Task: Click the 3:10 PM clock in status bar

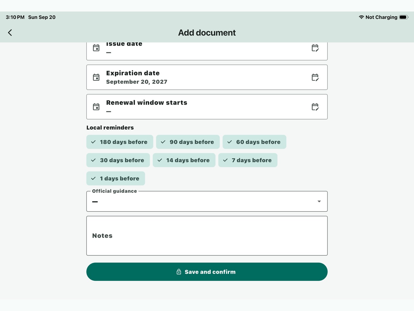Action: (15, 17)
